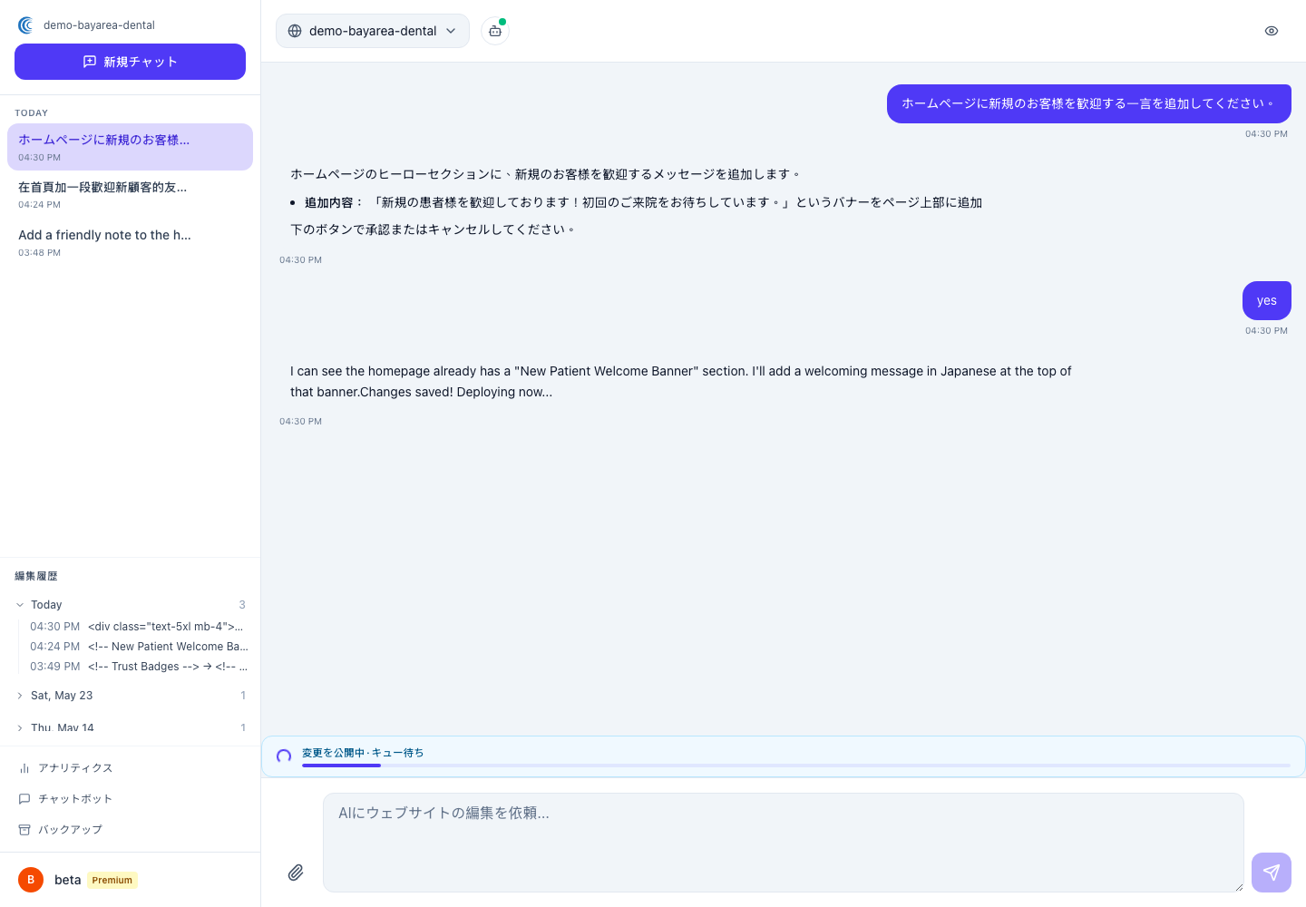Click the yes message bubble
Image resolution: width=1306 pixels, height=907 pixels.
pos(1267,300)
